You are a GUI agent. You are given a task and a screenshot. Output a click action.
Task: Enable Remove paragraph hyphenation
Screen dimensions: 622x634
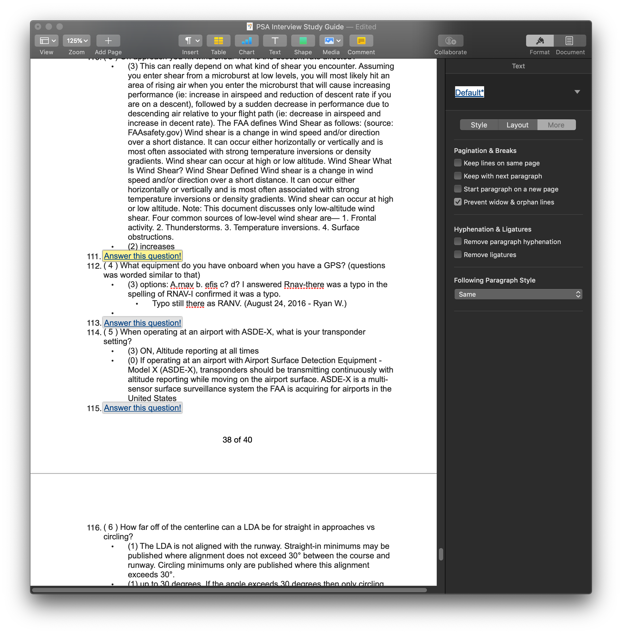click(x=458, y=241)
